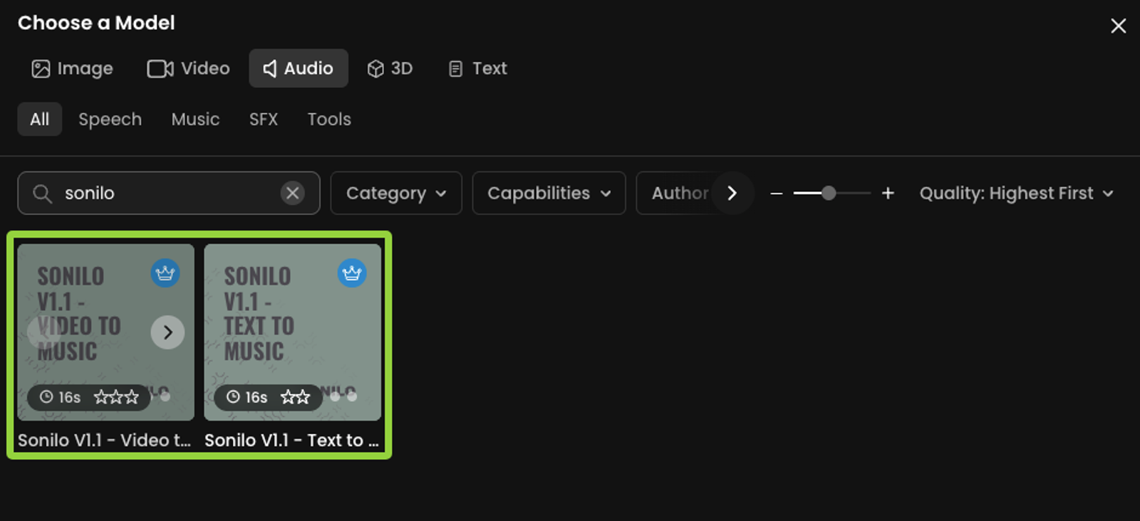1140x521 pixels.
Task: Click two-star rating on Text to Music card
Action: (295, 397)
